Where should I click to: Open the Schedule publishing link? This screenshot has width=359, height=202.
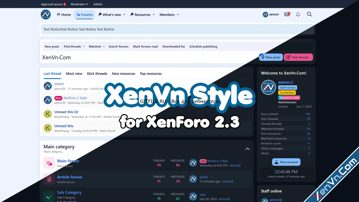point(203,47)
